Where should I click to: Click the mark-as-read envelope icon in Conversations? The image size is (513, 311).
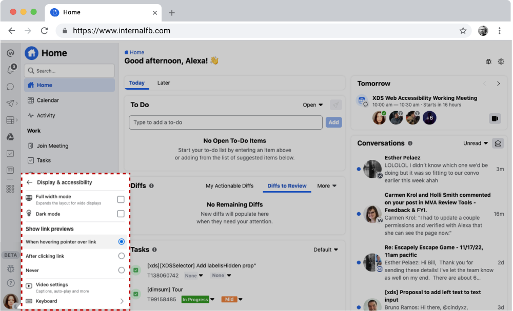click(498, 143)
